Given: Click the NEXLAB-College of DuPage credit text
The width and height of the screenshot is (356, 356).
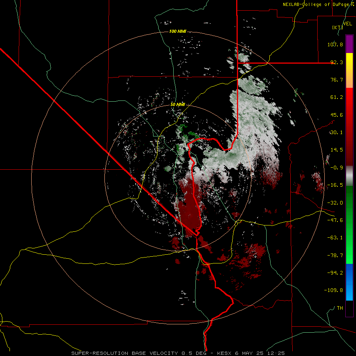Looking at the screenshot, I should (318, 4).
